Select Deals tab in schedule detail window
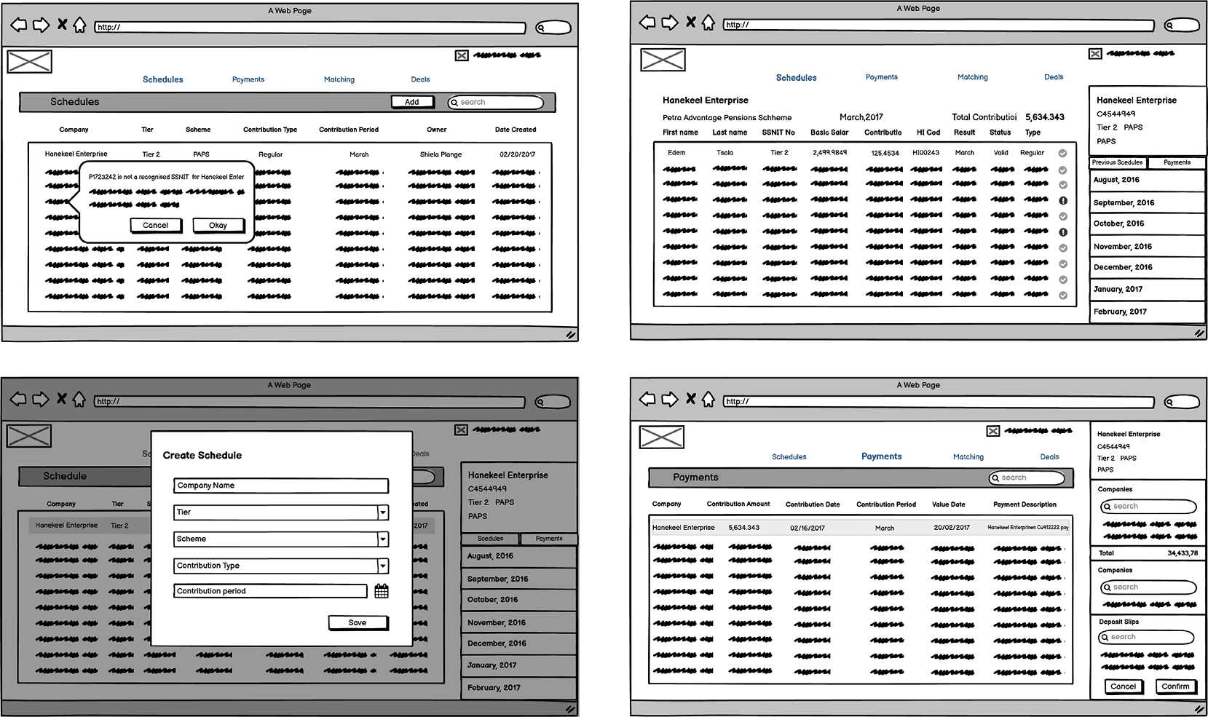The height and width of the screenshot is (717, 1208). tap(1054, 77)
